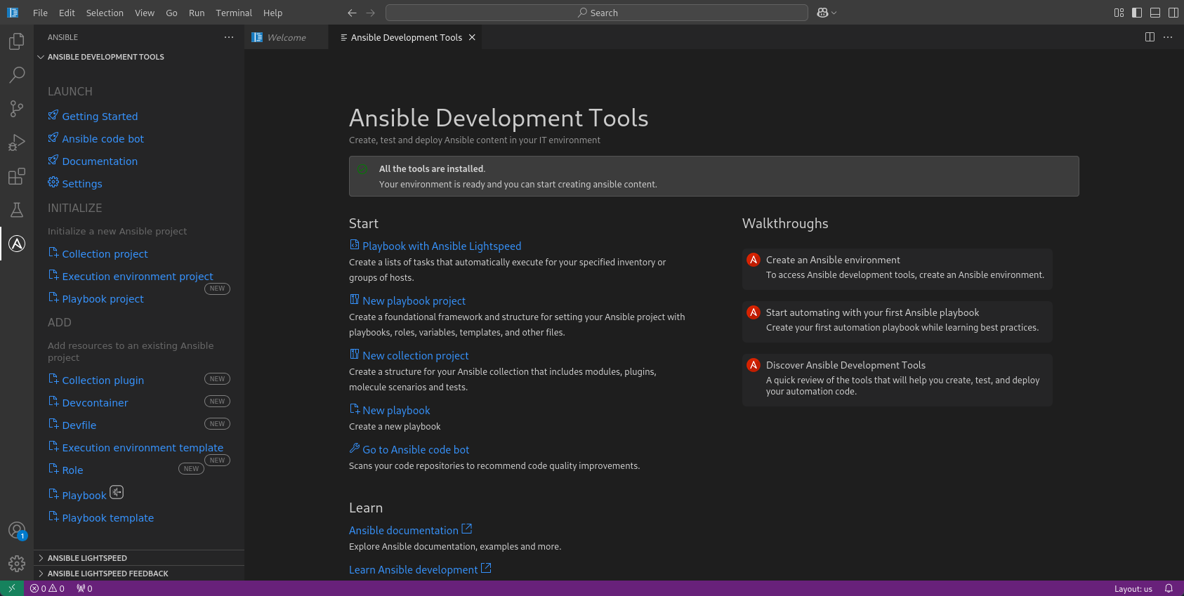Open the Go menu
This screenshot has height=596, width=1184.
[x=171, y=13]
